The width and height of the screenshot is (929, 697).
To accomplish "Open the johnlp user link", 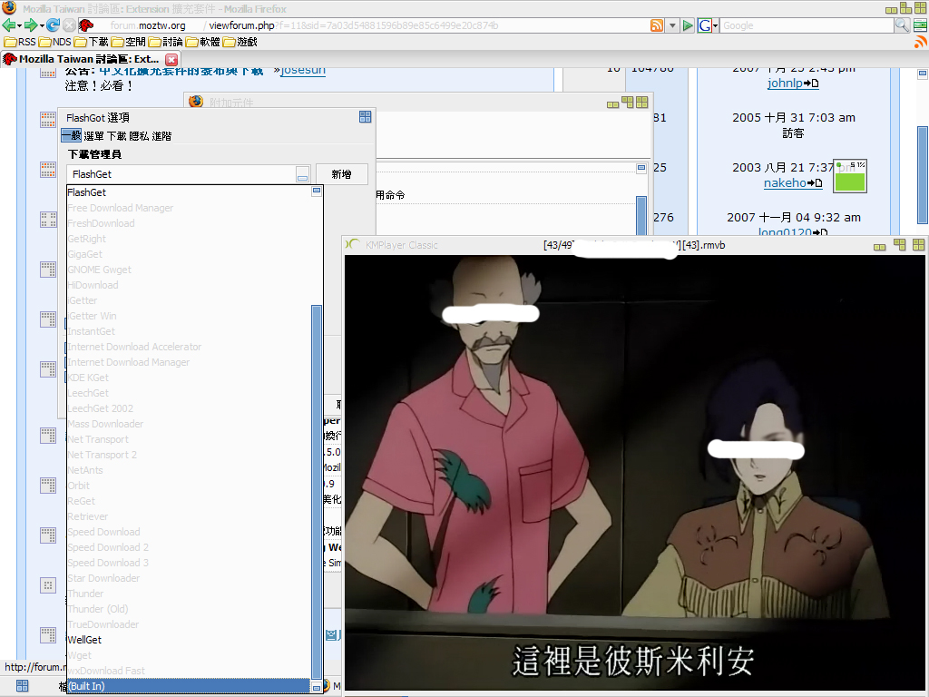I will (787, 83).
